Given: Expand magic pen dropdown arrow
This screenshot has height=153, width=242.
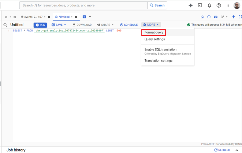Looking at the screenshot, I should point(227,17).
